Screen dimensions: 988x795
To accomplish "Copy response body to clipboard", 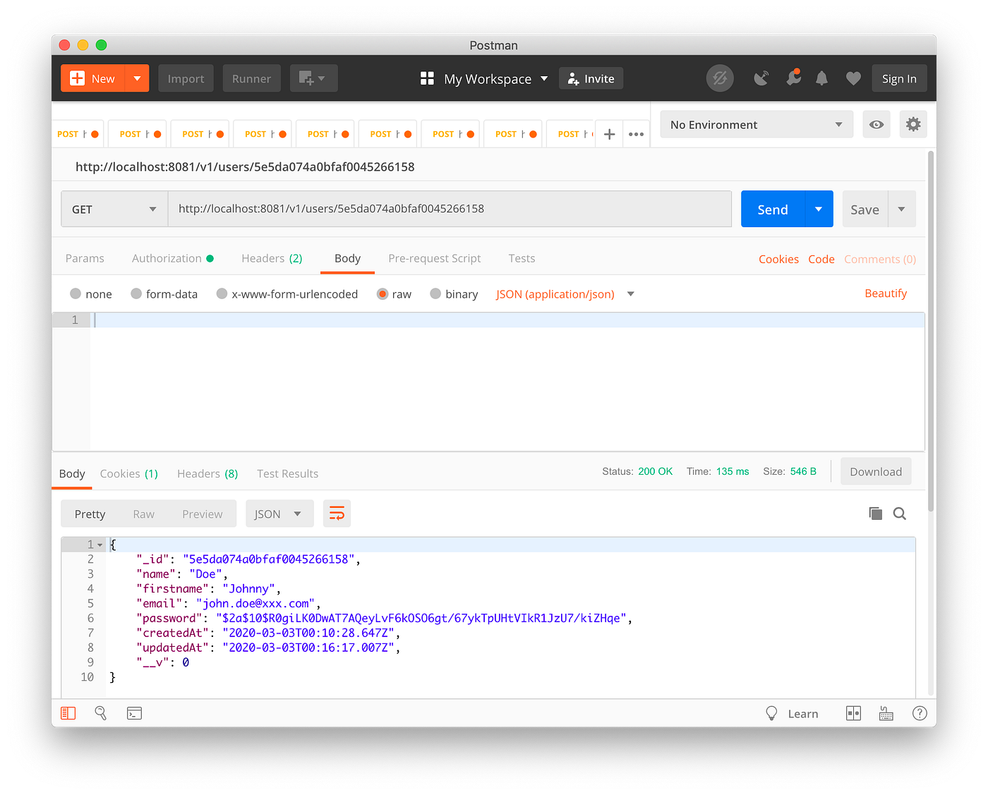I will pos(875,514).
